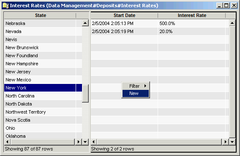The width and height of the screenshot is (240, 156).
Task: Click State list scroll right arrow
Action: coord(79,142)
